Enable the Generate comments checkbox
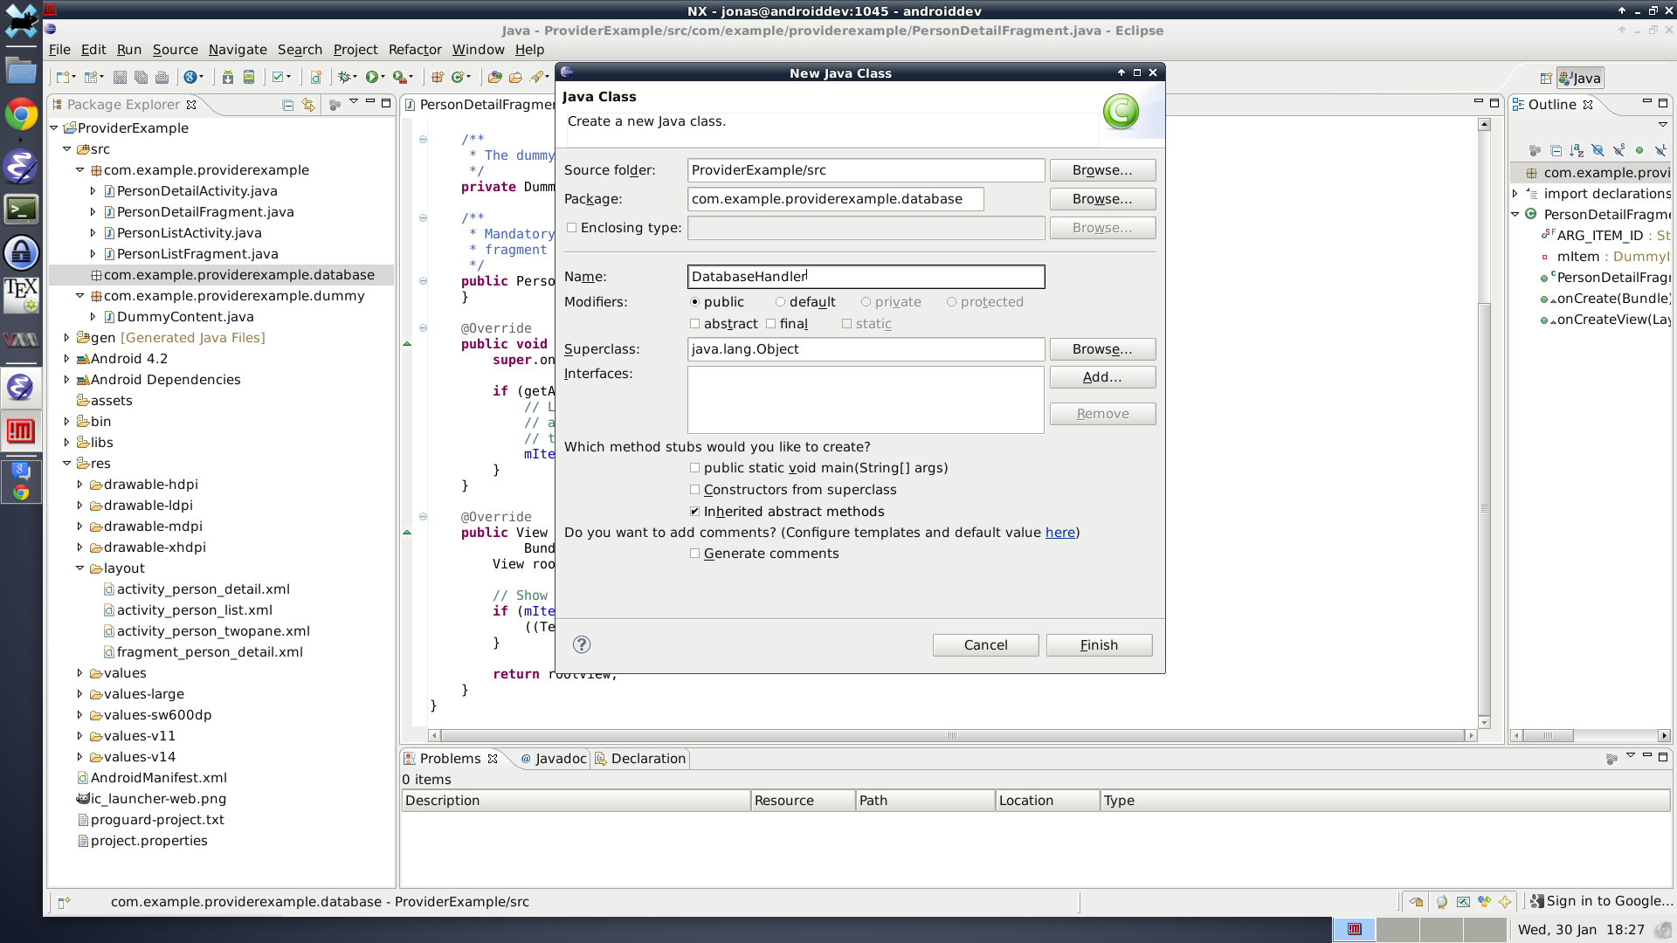The height and width of the screenshot is (943, 1677). coord(695,554)
